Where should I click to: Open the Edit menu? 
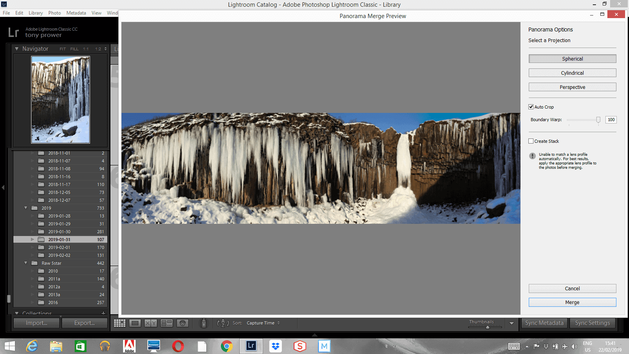pyautogui.click(x=19, y=13)
